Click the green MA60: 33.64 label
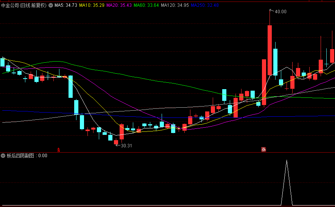The height and width of the screenshot is (207, 335). click(x=146, y=5)
